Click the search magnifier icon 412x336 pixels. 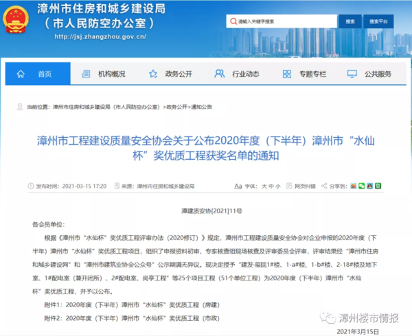[x=233, y=23]
